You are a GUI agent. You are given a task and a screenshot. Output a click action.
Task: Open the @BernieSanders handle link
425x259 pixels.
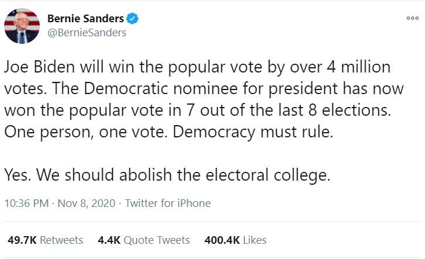87,33
